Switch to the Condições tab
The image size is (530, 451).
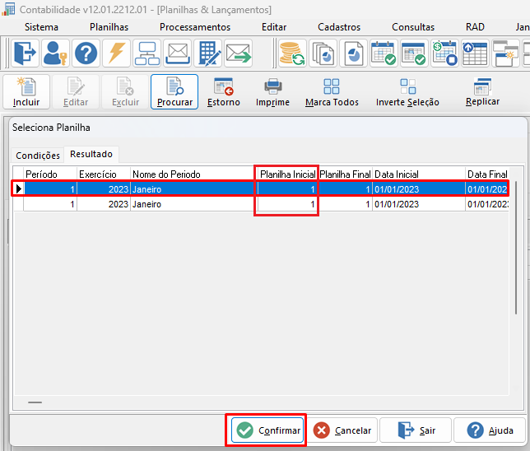pyautogui.click(x=38, y=156)
